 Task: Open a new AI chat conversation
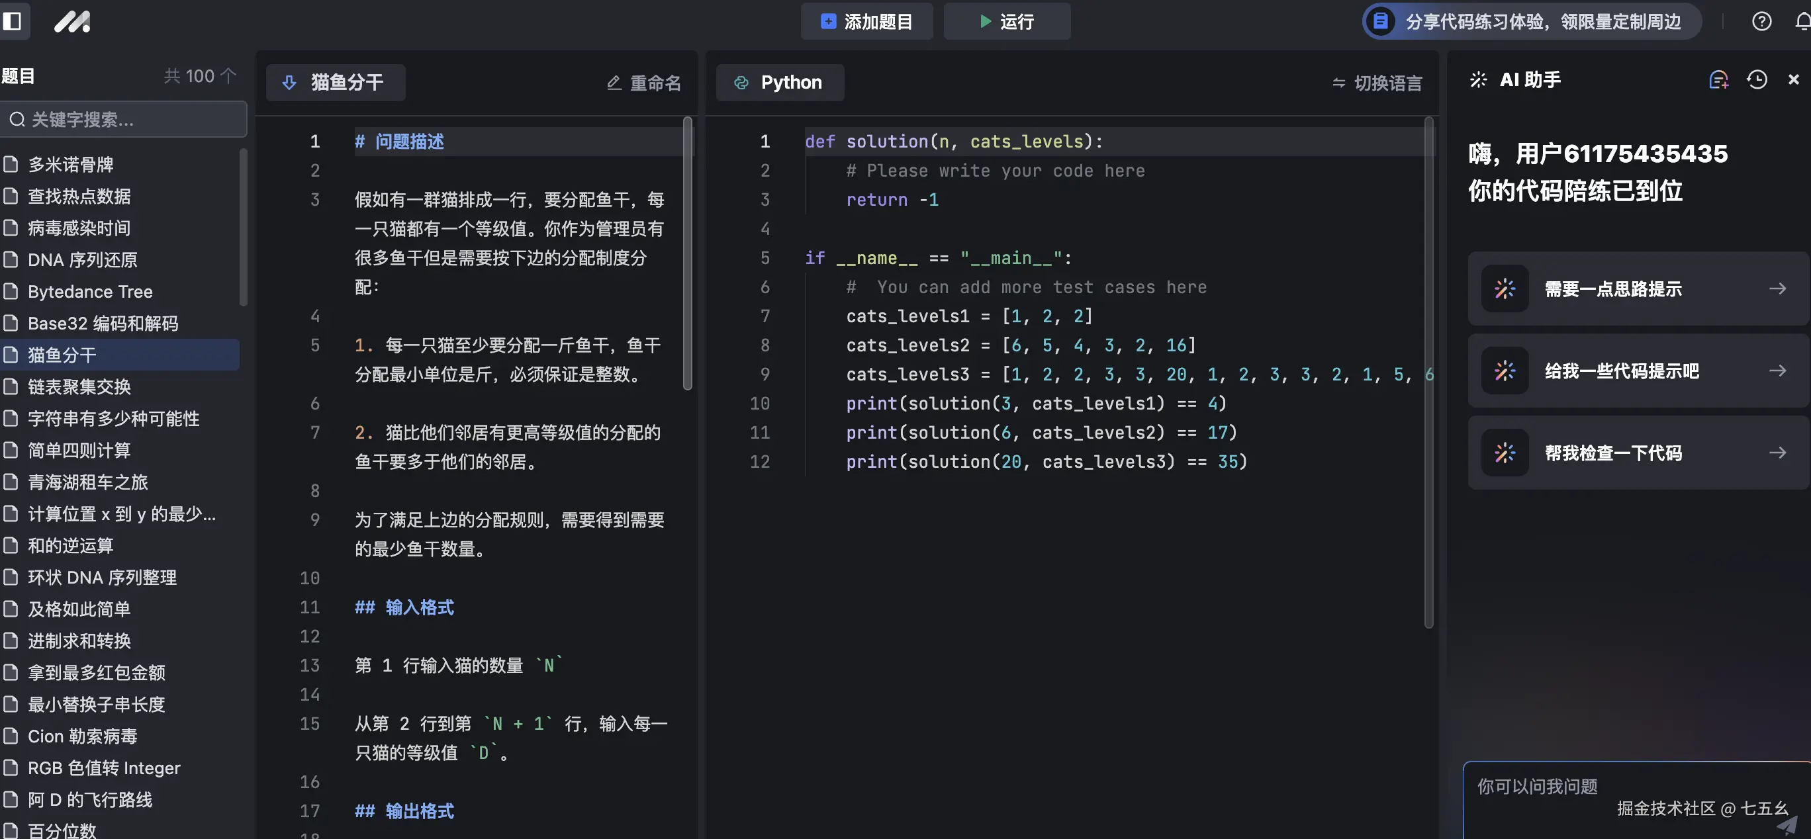coord(1719,79)
